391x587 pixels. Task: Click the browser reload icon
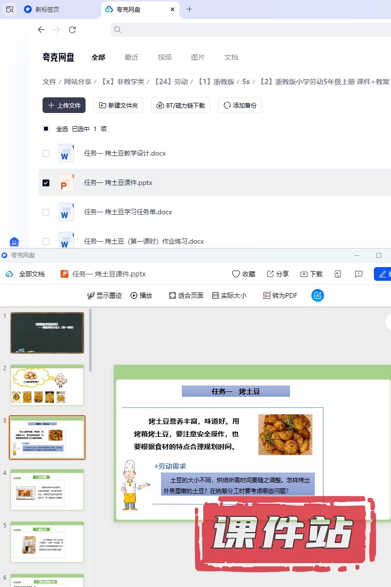(72, 30)
